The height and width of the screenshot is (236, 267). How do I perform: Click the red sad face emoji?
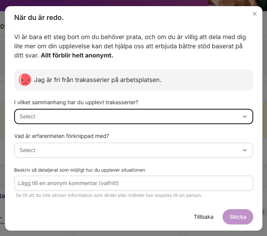click(x=25, y=80)
